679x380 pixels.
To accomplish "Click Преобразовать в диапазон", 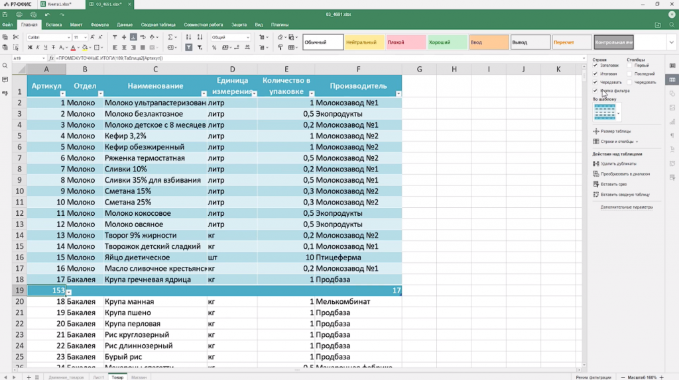I will [621, 174].
